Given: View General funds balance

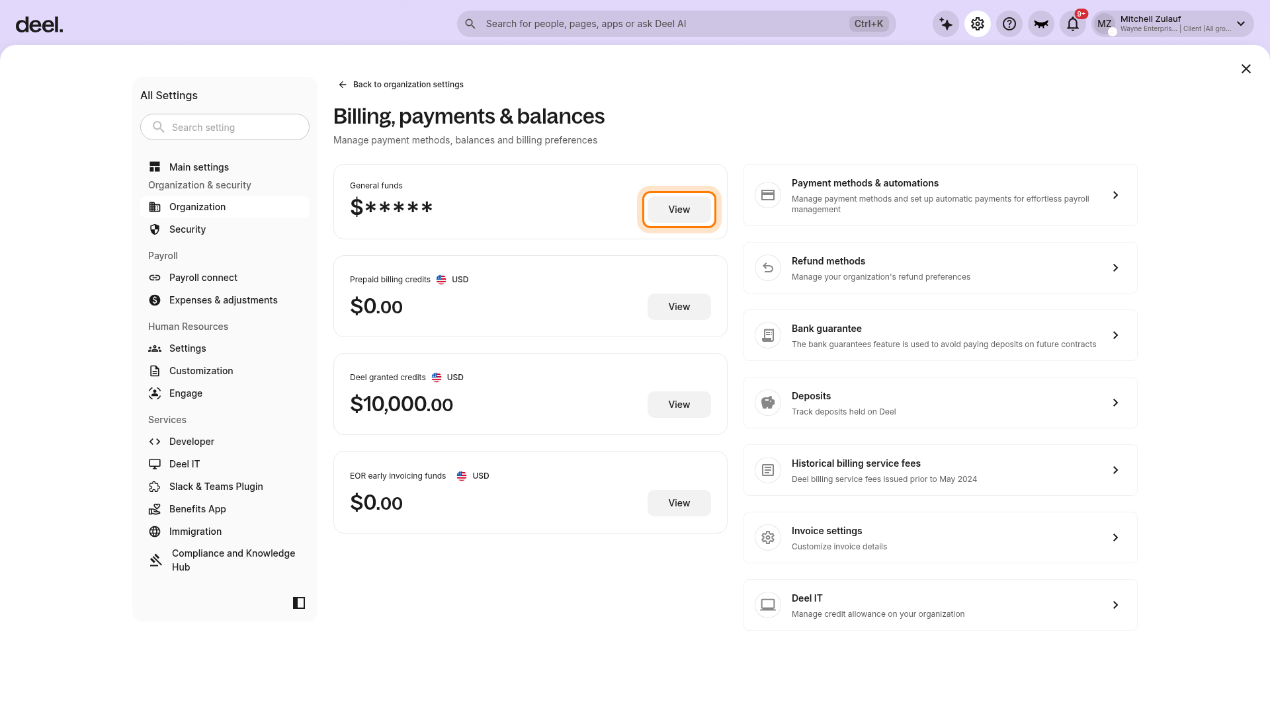Looking at the screenshot, I should (x=679, y=210).
